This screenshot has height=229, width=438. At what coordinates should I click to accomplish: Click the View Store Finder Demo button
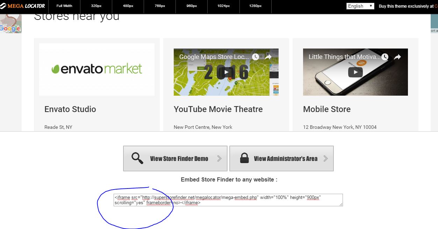pyautogui.click(x=175, y=158)
